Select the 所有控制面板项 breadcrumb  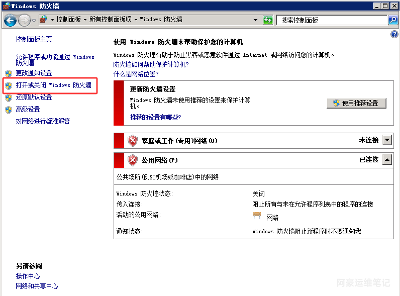pos(110,20)
